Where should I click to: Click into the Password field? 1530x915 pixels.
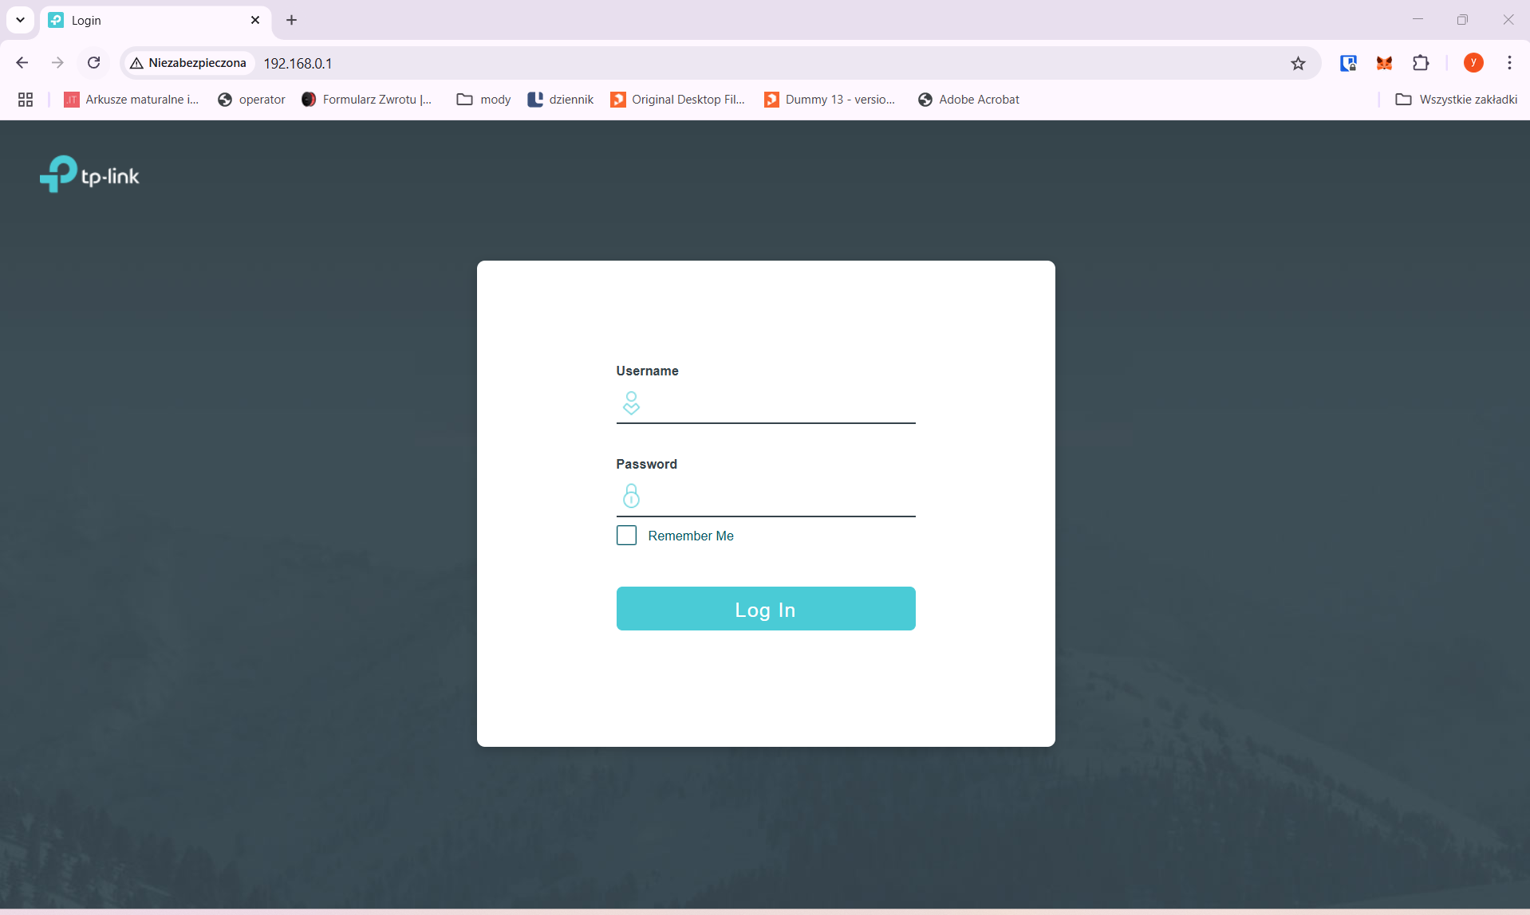click(x=778, y=498)
